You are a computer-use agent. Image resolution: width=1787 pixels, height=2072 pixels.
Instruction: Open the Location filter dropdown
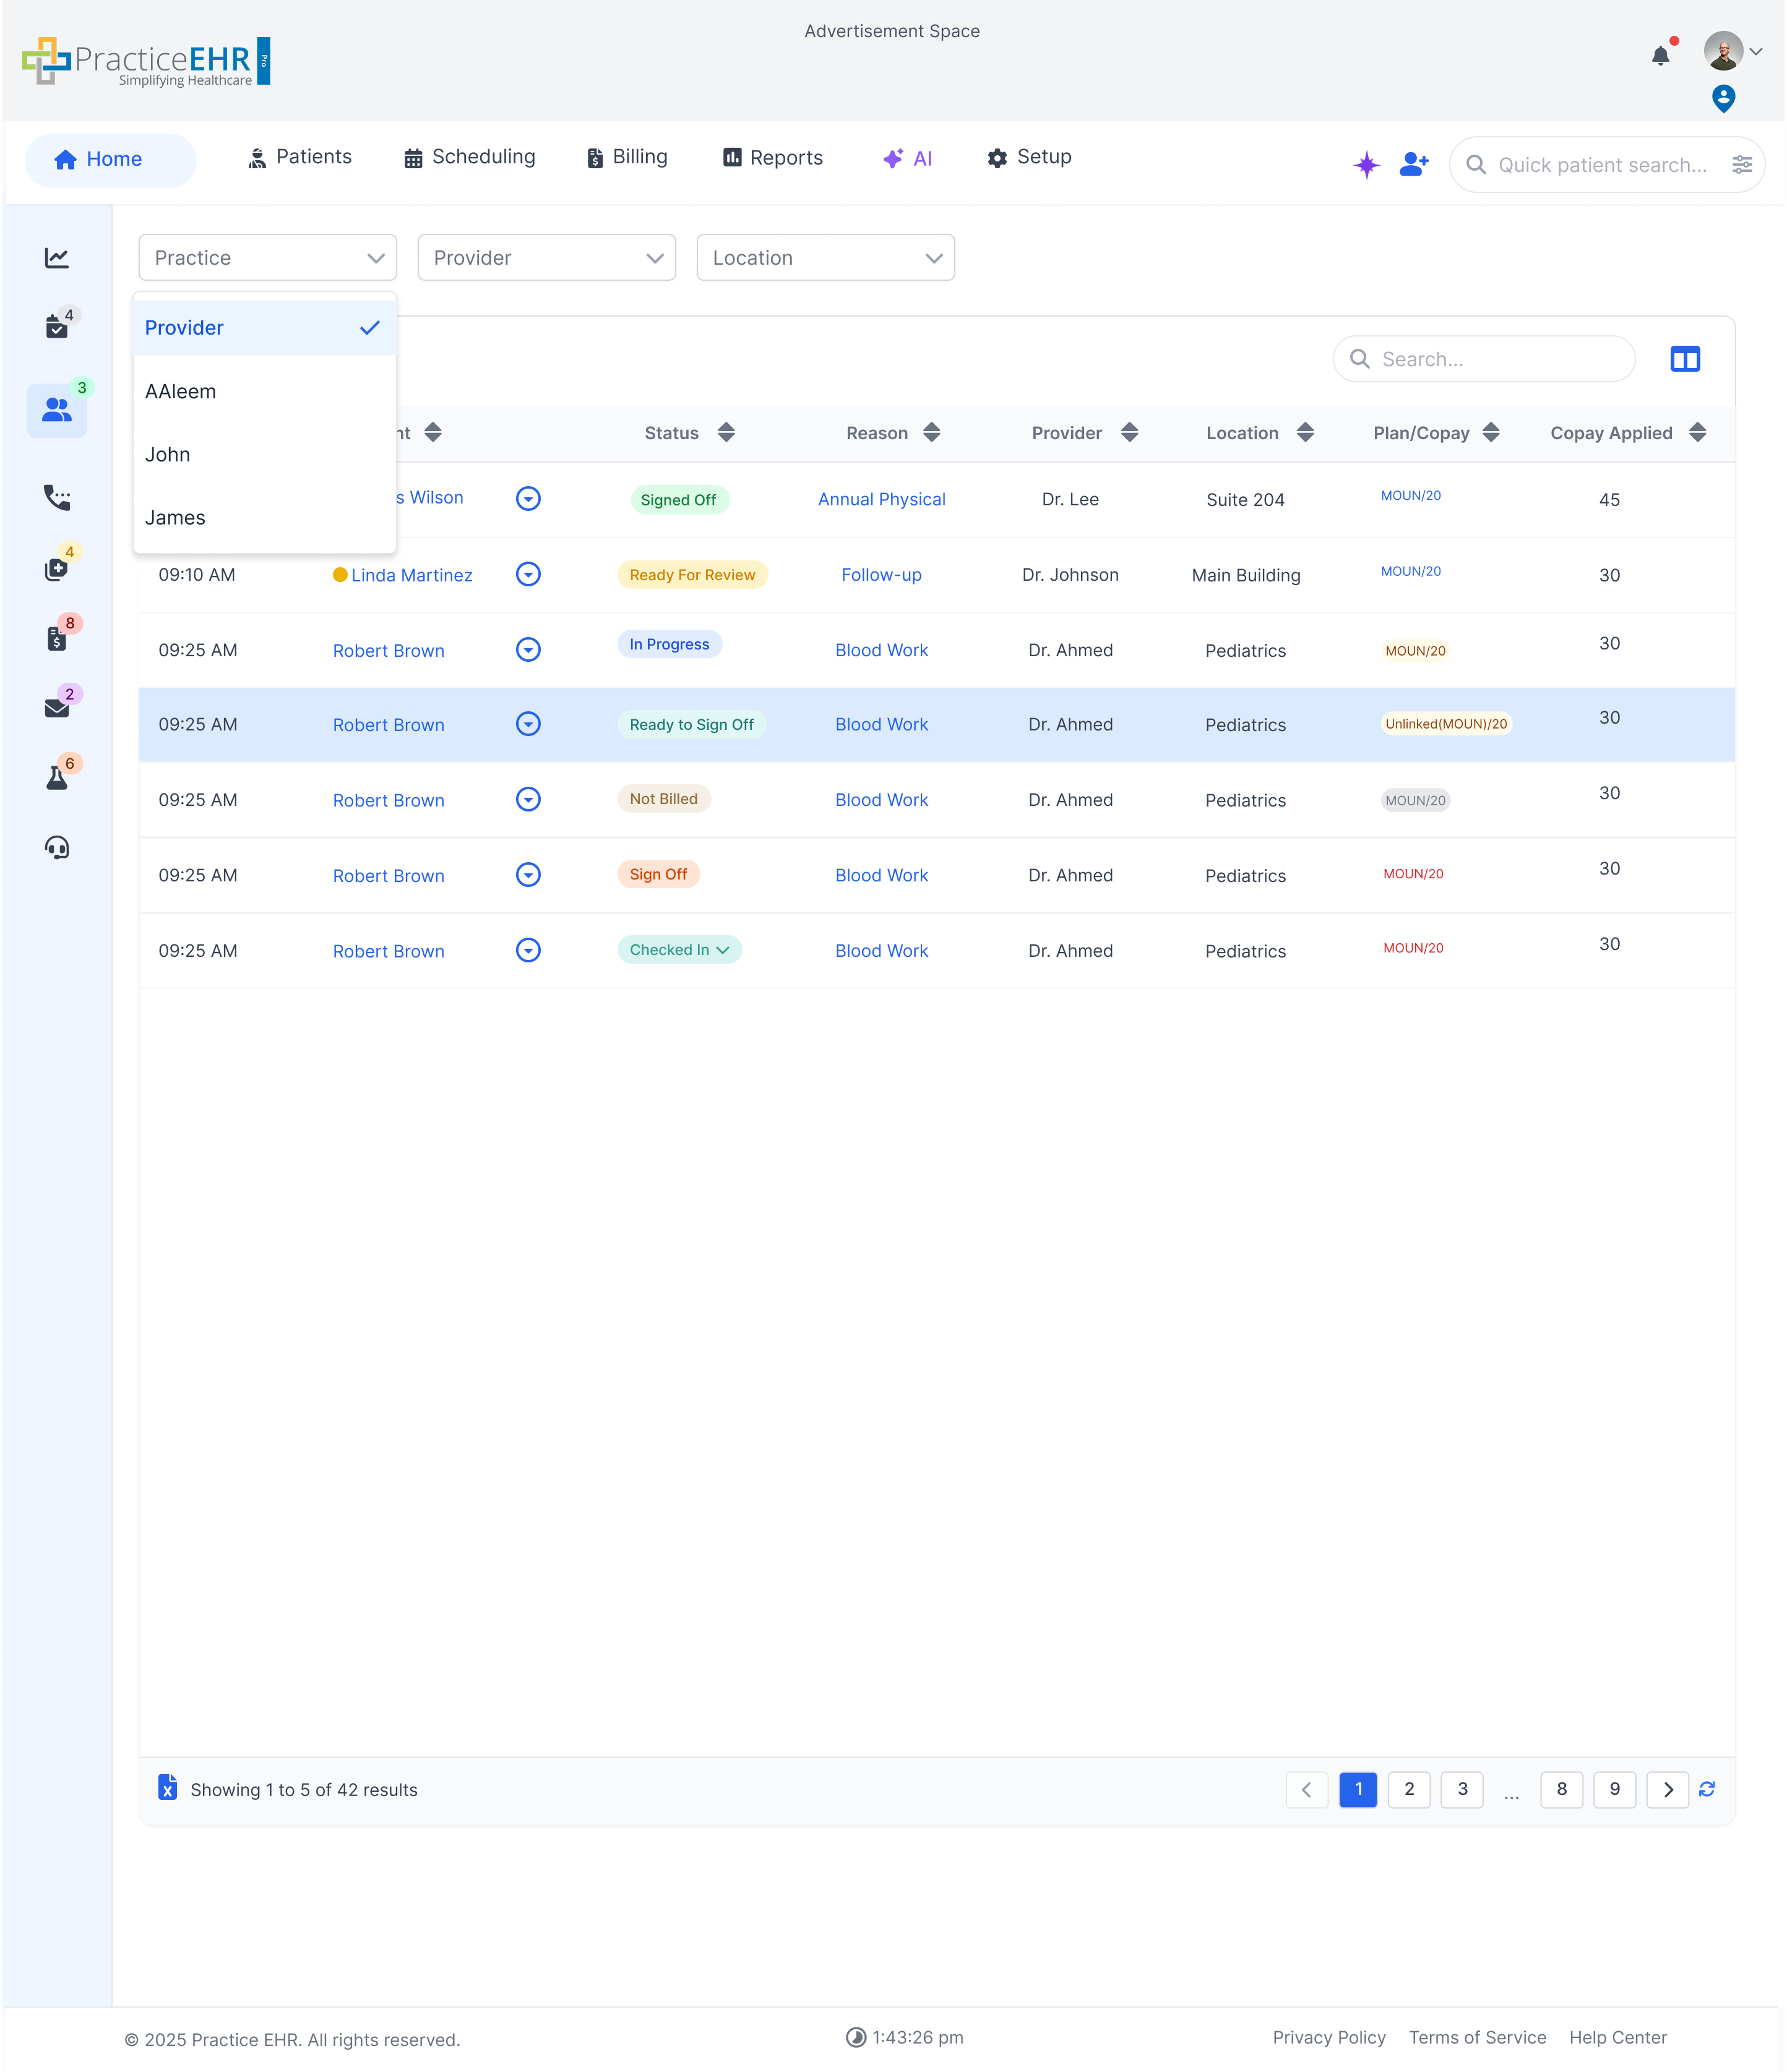pyautogui.click(x=825, y=257)
